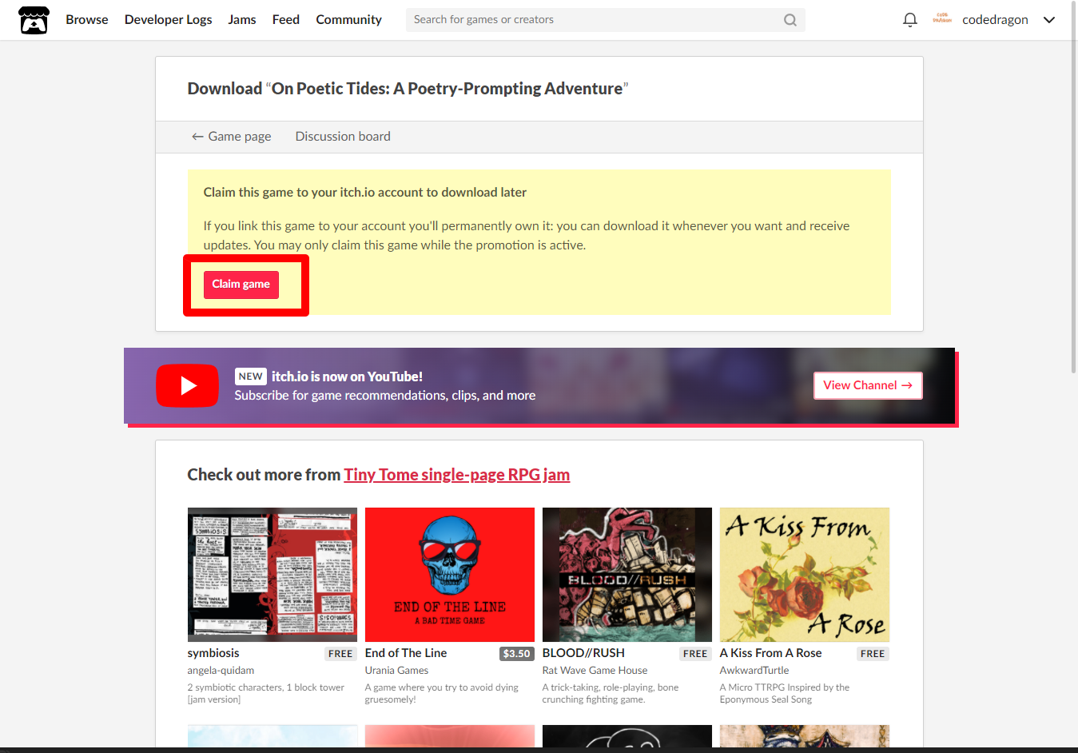Image resolution: width=1078 pixels, height=753 pixels.
Task: Open the BLOOD//RUSH thumbnail
Action: [x=627, y=575]
